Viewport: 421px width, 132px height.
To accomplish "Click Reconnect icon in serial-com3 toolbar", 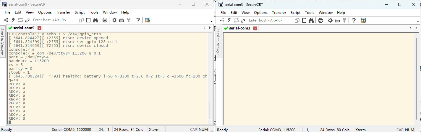I will click(236, 20).
